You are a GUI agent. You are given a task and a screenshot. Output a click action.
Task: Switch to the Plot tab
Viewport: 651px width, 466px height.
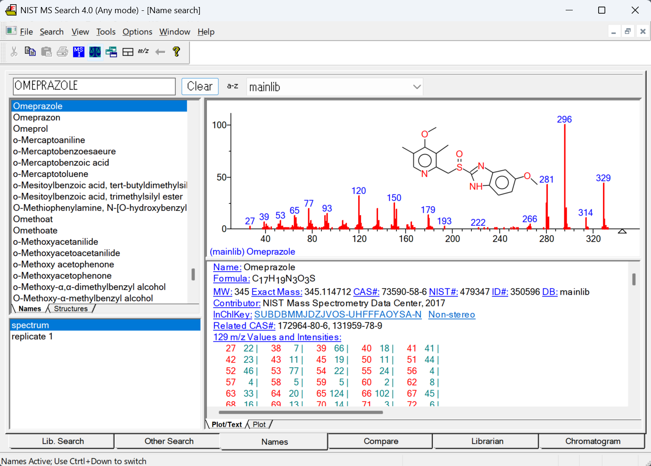tap(259, 425)
